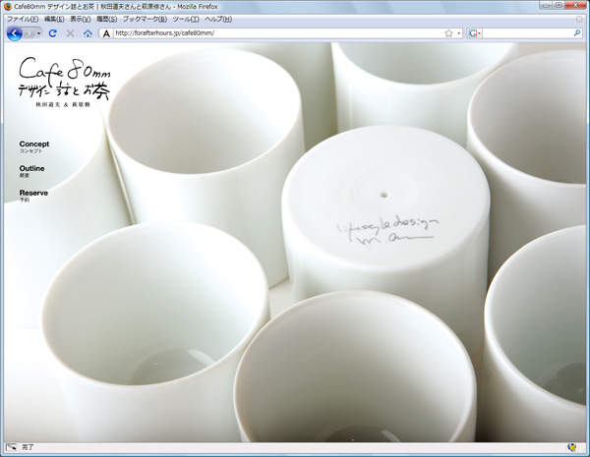590x457 pixels.
Task: Open the Google search engine selector
Action: tap(475, 33)
